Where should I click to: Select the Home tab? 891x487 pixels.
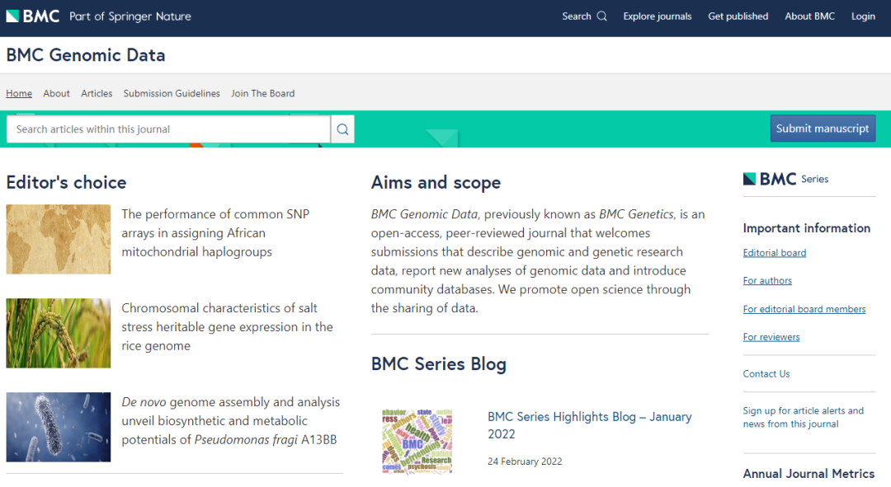pyautogui.click(x=19, y=93)
